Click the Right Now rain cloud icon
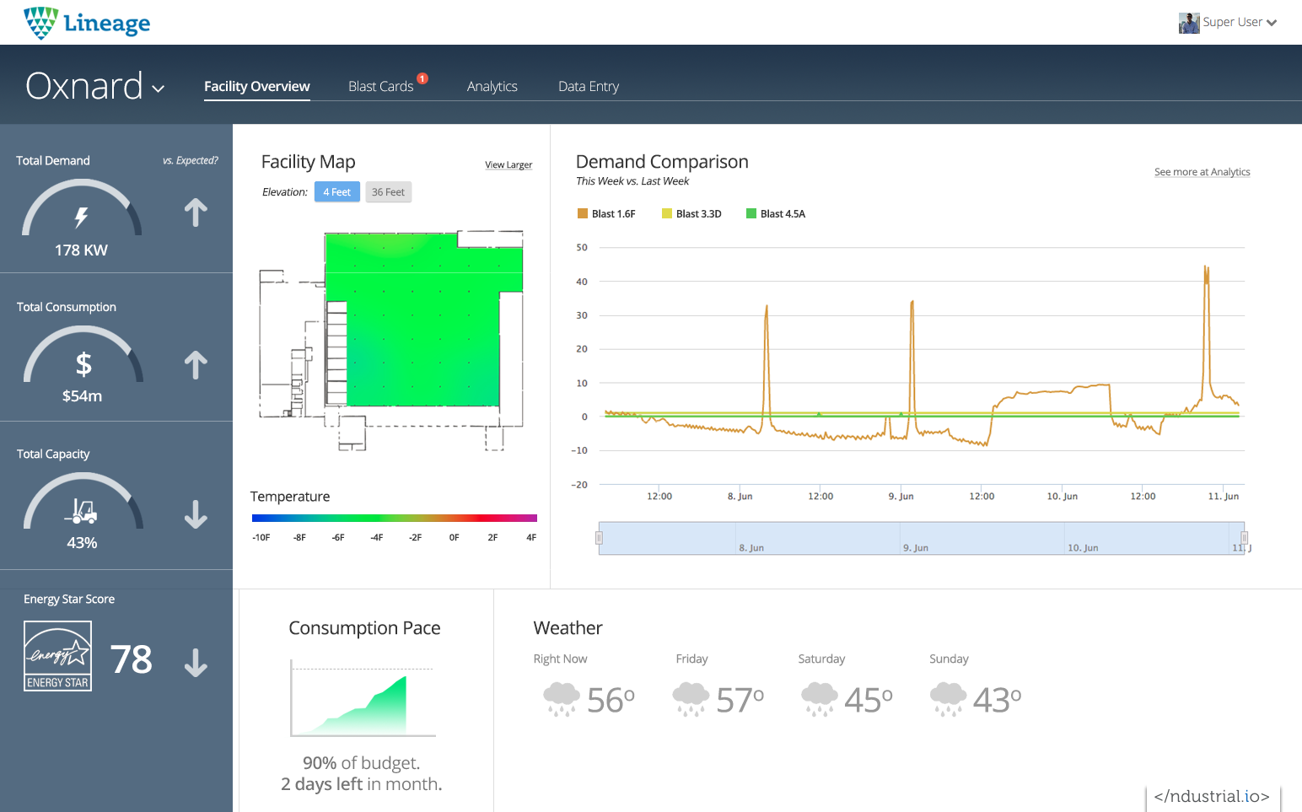The height and width of the screenshot is (812, 1302). pos(562,700)
